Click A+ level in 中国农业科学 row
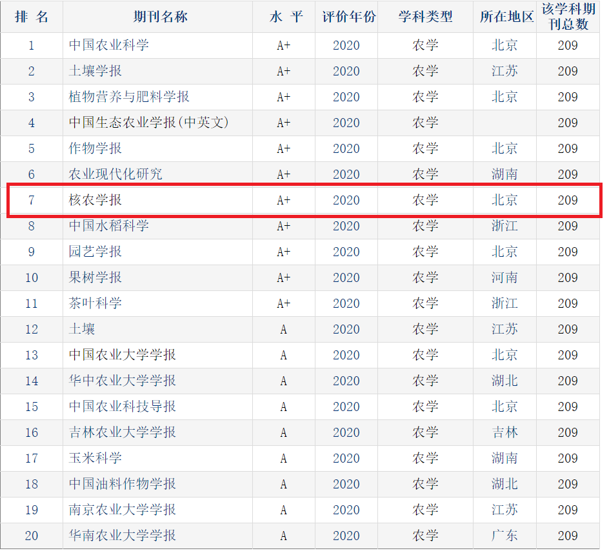Image resolution: width=609 pixels, height=553 pixels. coord(283,45)
